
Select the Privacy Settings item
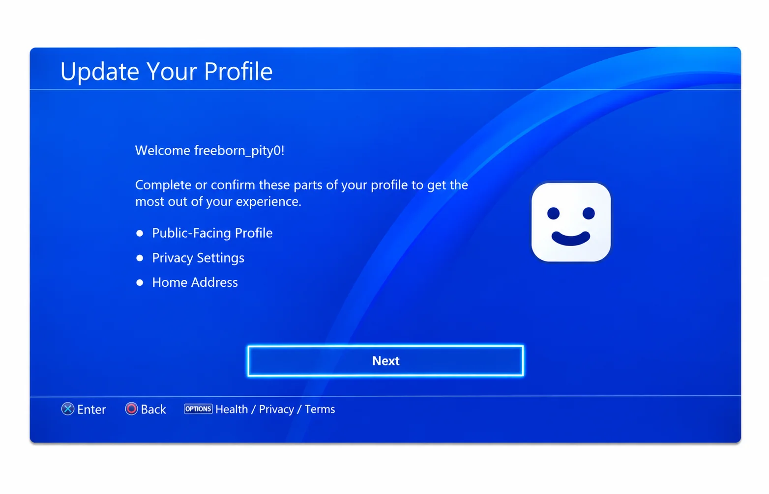pos(198,258)
